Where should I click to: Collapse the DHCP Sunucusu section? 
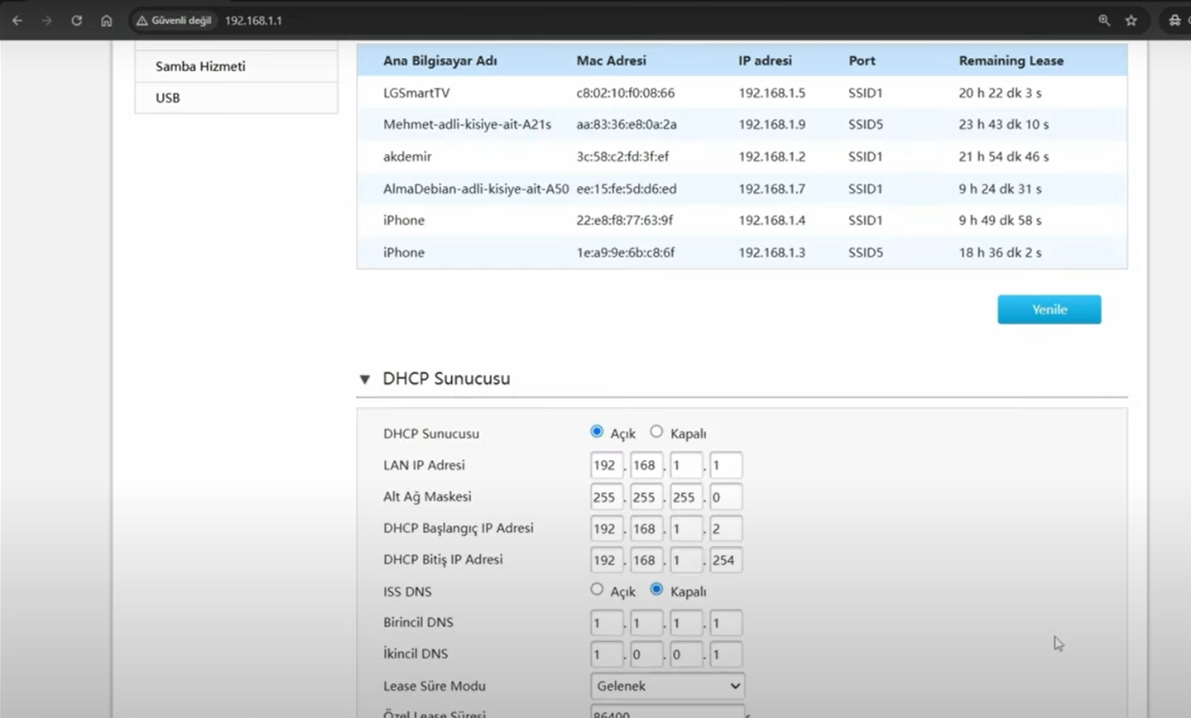click(x=365, y=379)
